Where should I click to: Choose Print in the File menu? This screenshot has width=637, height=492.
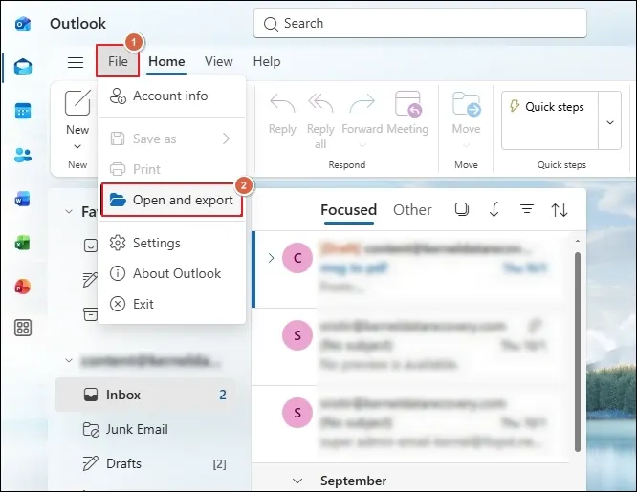(171, 169)
